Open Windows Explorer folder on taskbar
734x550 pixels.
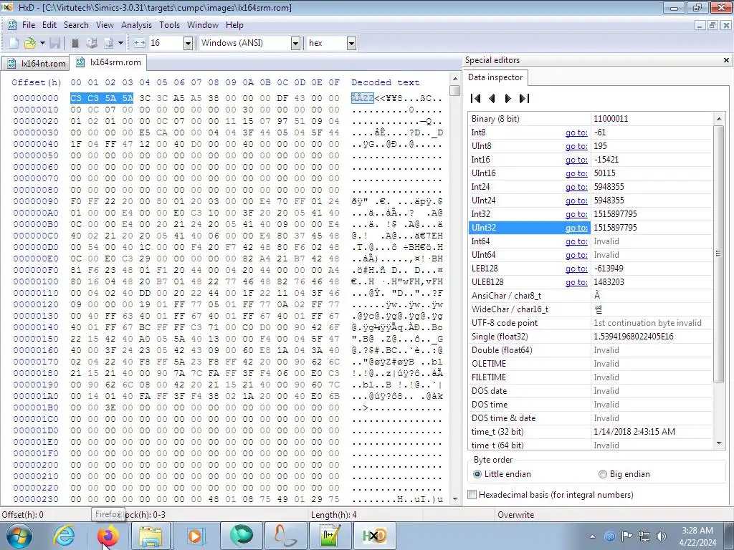tap(151, 536)
